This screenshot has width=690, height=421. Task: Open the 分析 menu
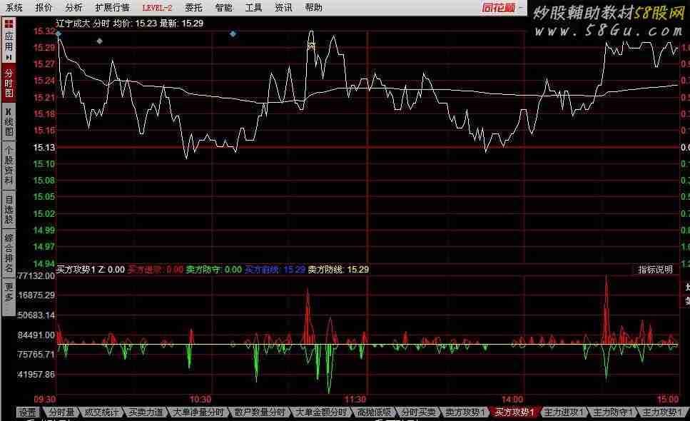point(73,7)
